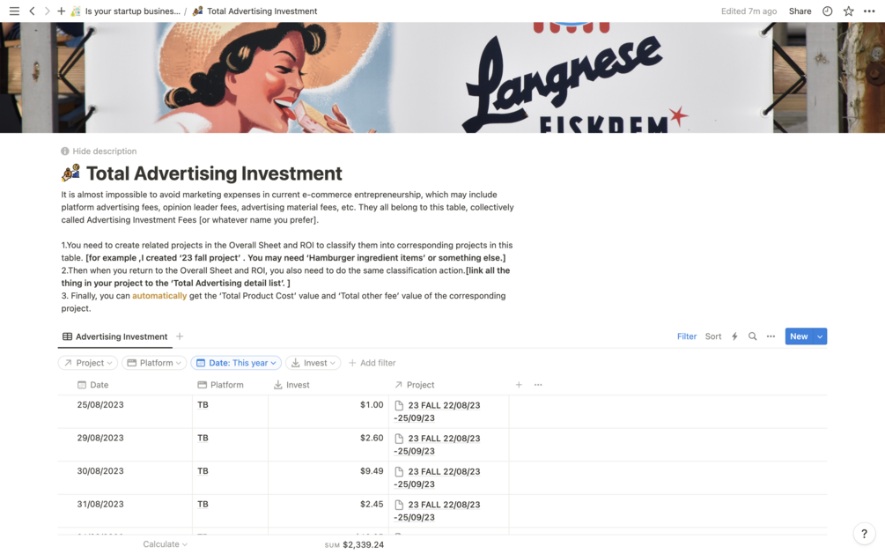Open page options three-dot menu
Image resolution: width=885 pixels, height=554 pixels.
tap(869, 11)
